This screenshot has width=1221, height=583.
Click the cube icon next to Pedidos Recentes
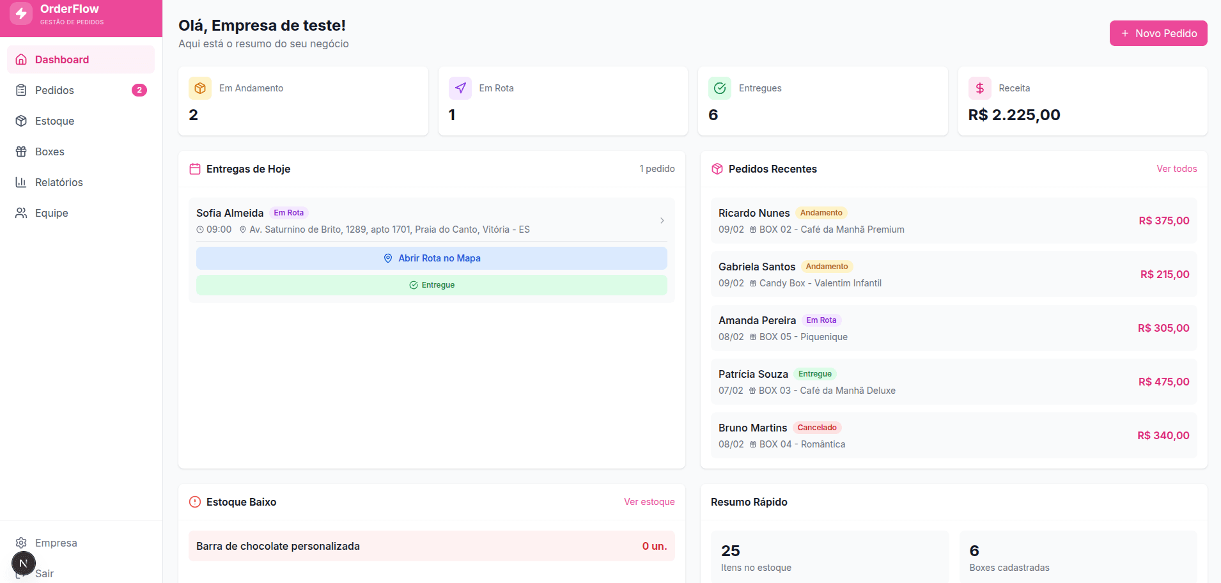click(x=717, y=169)
